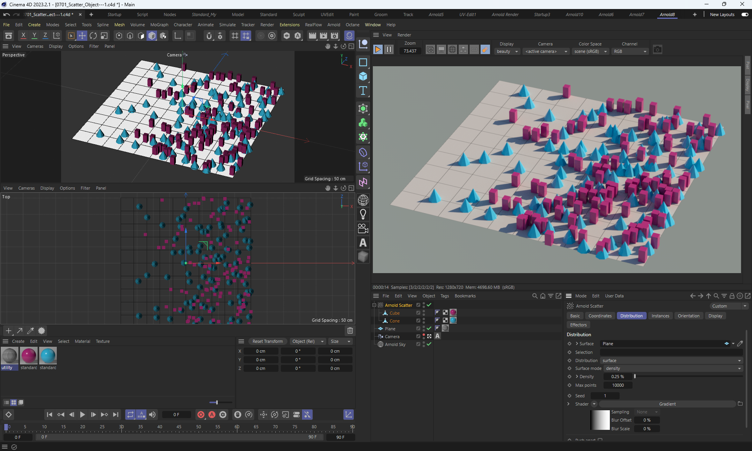Toggle Arnold Scatter enabled checkmark
The image size is (752, 451).
click(429, 305)
